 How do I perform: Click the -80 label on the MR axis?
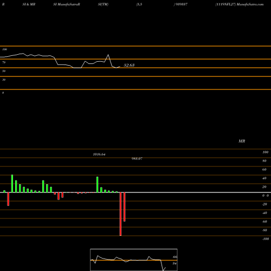coord(264,230)
